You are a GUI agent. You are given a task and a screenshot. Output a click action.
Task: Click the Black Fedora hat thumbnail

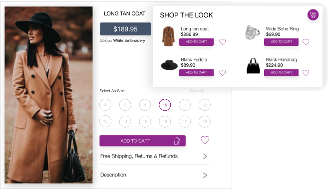169,65
